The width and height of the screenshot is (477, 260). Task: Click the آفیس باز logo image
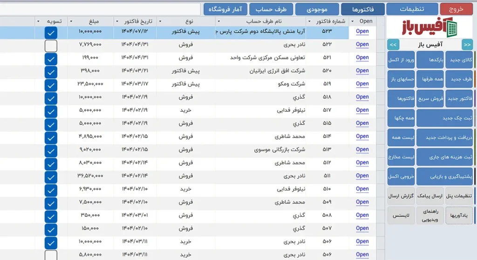(430, 27)
